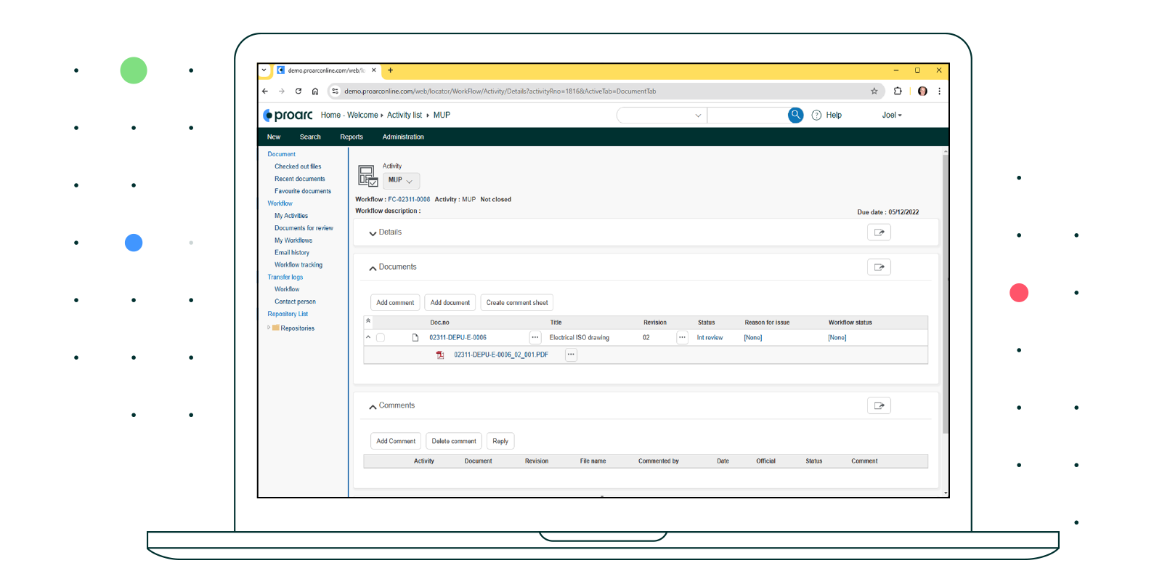Click the pop-out icon in Documents section
The image size is (1162, 587).
click(879, 267)
